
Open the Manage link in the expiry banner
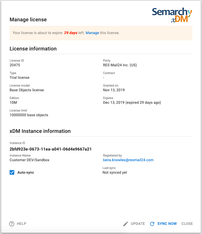click(92, 33)
